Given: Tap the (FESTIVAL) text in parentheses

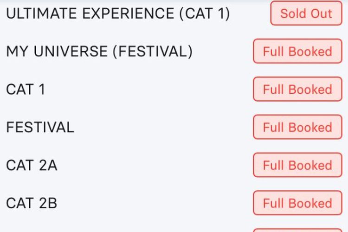Looking at the screenshot, I should click(153, 52).
